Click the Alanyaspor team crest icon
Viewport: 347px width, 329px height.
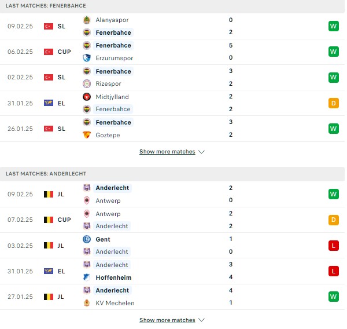(87, 20)
